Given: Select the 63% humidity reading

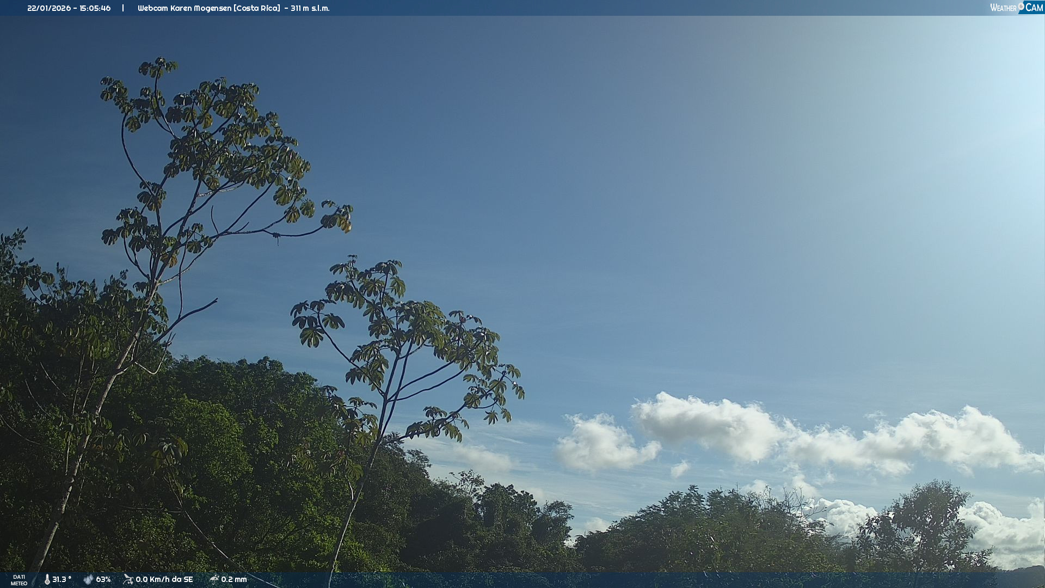Looking at the screenshot, I should [x=103, y=579].
